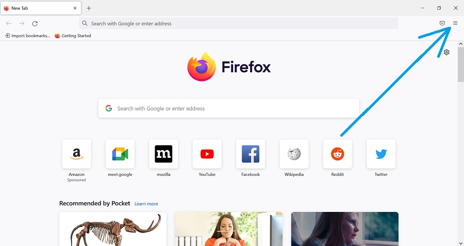464x246 pixels.
Task: Open the woman with pencil Pocket story
Action: [229, 229]
